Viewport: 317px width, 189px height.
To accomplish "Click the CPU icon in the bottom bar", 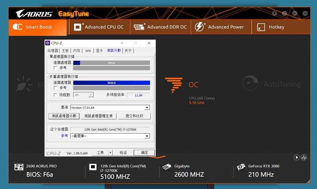I will [93, 167].
